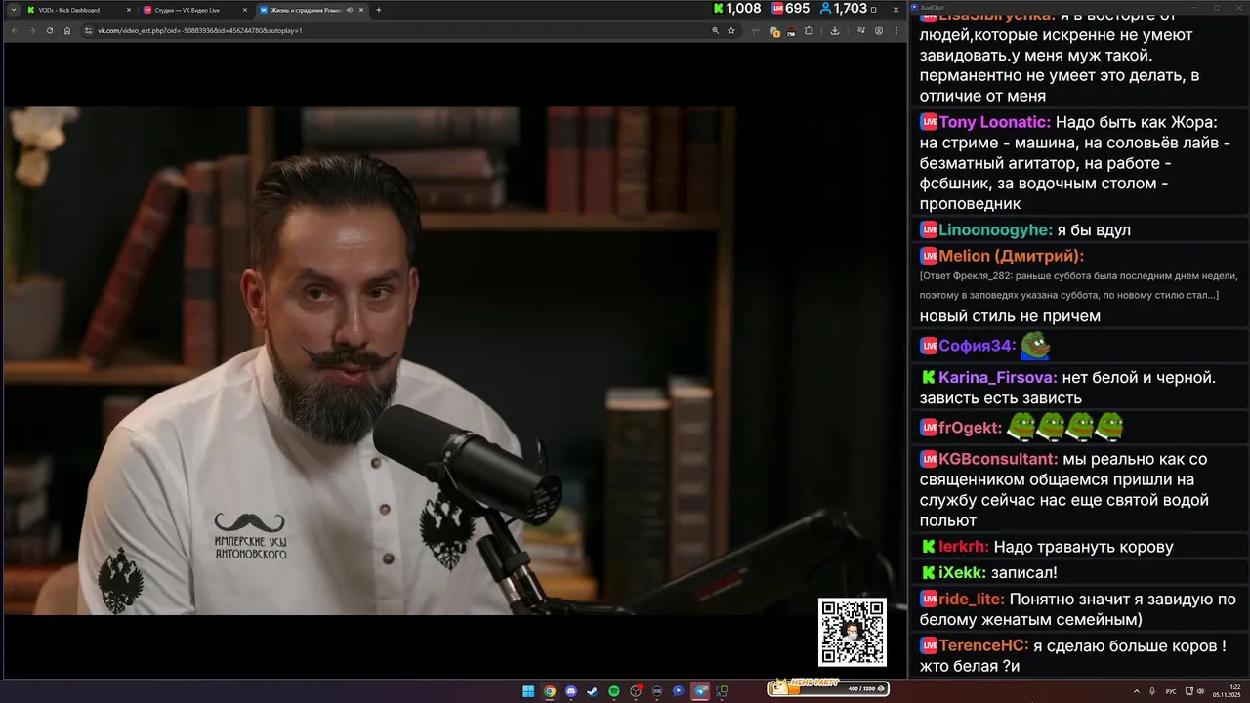The width and height of the screenshot is (1250, 703).
Task: Click frOgekt username in chat
Action: pyautogui.click(x=971, y=428)
